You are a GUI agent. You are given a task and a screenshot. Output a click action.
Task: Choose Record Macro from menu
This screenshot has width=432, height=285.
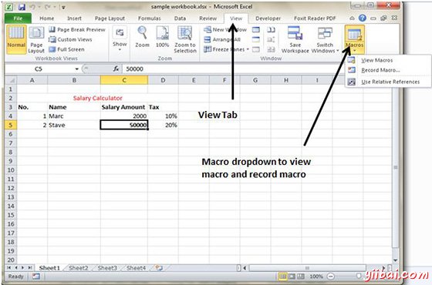[380, 70]
